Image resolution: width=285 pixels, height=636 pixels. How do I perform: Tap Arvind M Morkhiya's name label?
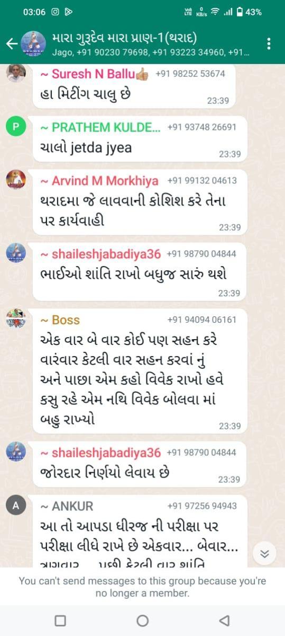[x=99, y=181]
